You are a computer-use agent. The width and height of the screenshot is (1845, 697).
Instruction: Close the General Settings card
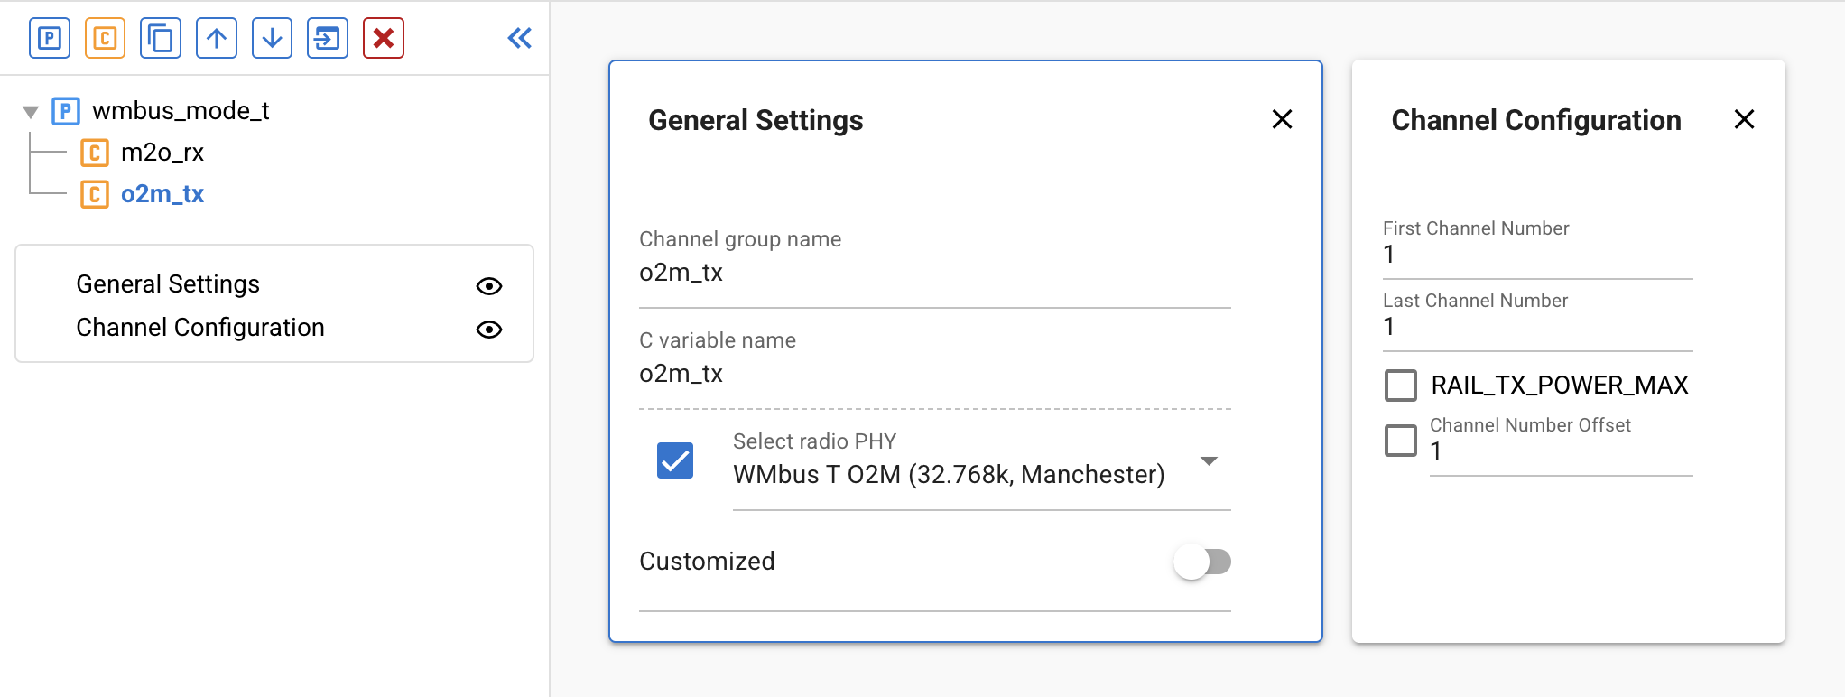tap(1282, 119)
